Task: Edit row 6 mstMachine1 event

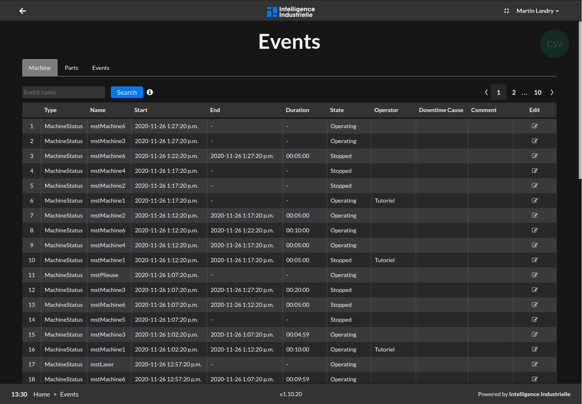Action: point(534,201)
